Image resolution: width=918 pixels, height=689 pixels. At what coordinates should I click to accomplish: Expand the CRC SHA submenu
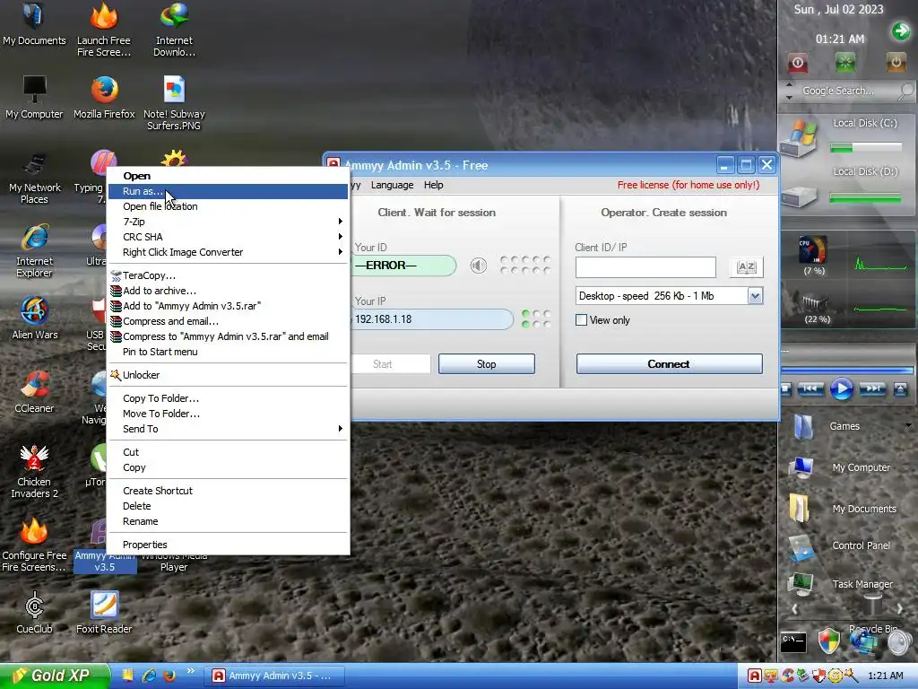(x=229, y=237)
